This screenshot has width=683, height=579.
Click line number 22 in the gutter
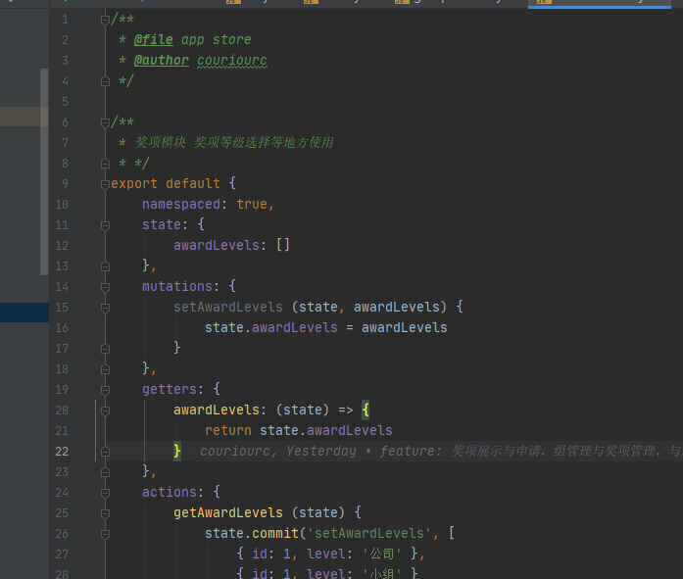[63, 452]
